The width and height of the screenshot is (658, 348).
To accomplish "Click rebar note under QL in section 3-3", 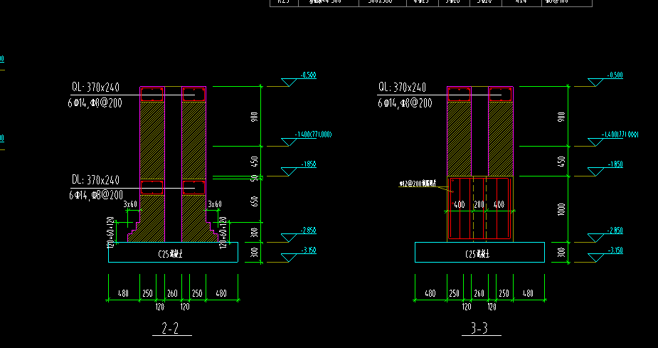I will pos(405,103).
